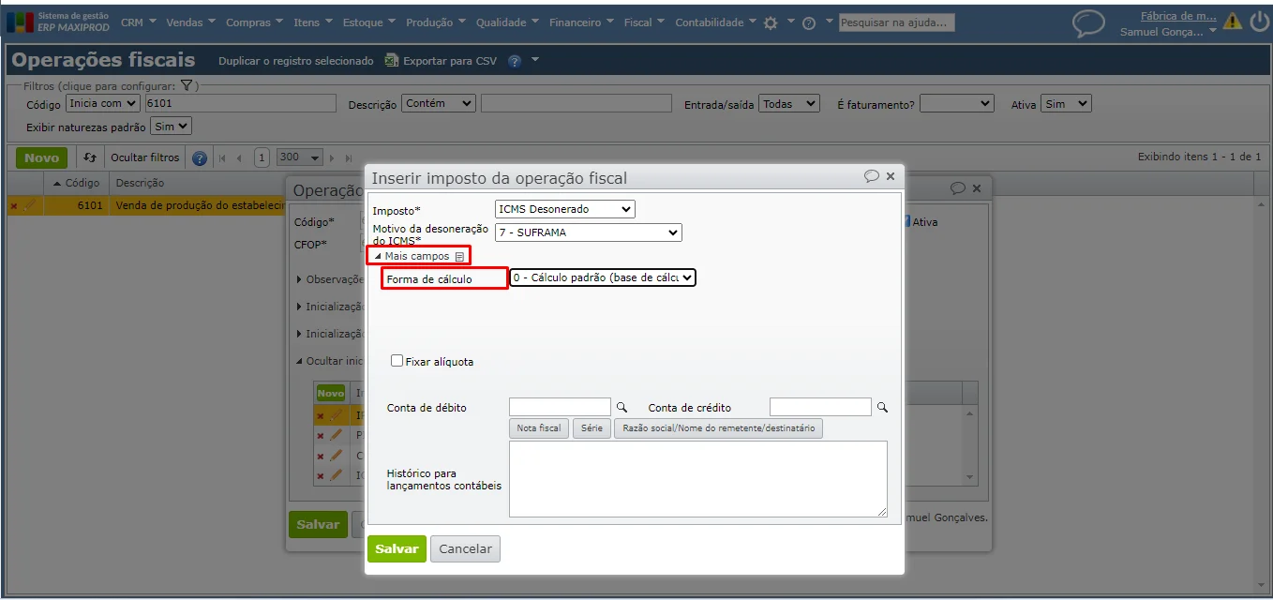Go to previous page in grid pagination
The height and width of the screenshot is (600, 1273).
click(239, 157)
